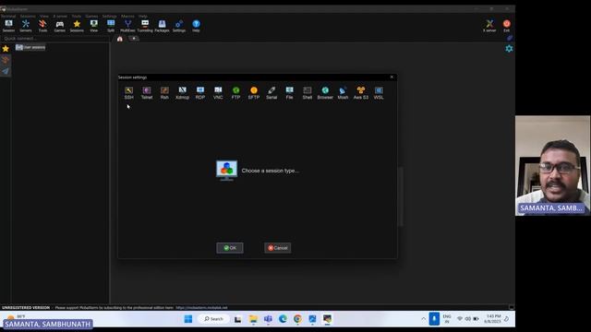This screenshot has width=591, height=332.
Task: Open File Explorer from the taskbar
Action: [x=253, y=319]
